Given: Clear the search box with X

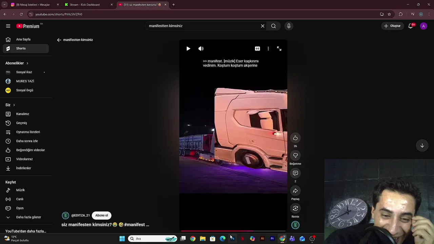Looking at the screenshot, I should (x=262, y=26).
